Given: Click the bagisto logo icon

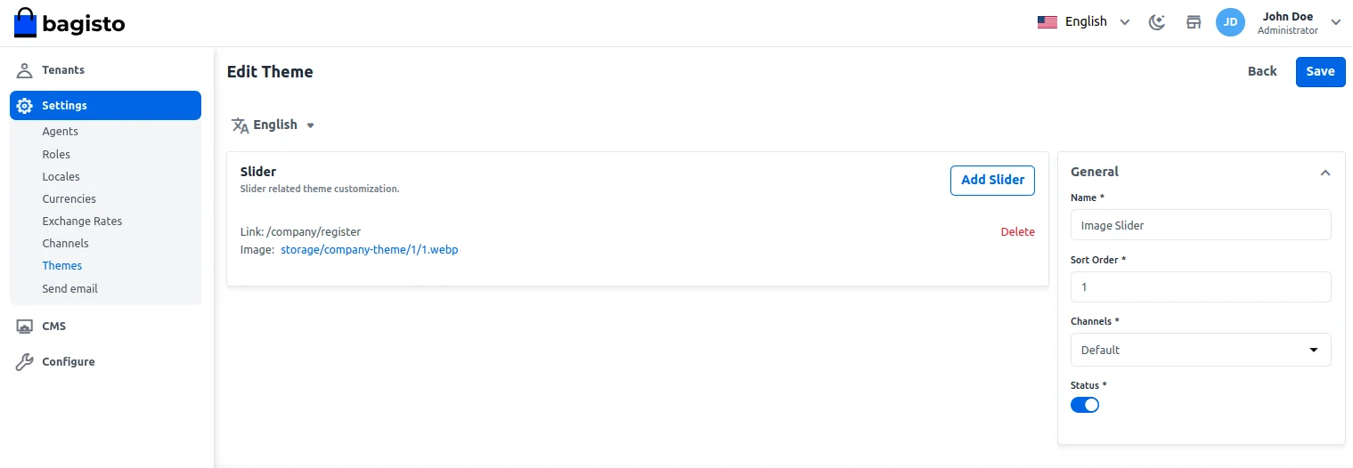Looking at the screenshot, I should (26, 23).
